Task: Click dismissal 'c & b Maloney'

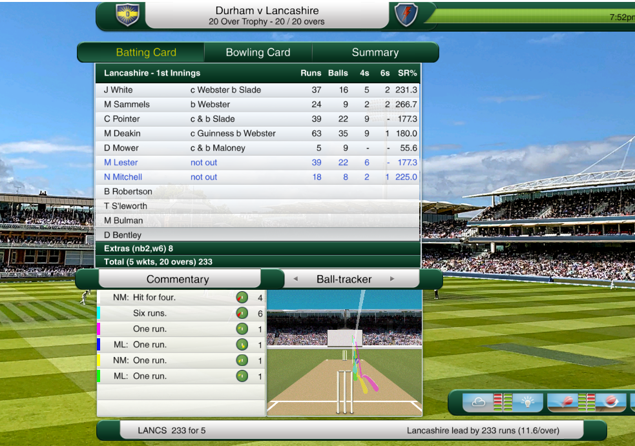Action: tap(218, 148)
